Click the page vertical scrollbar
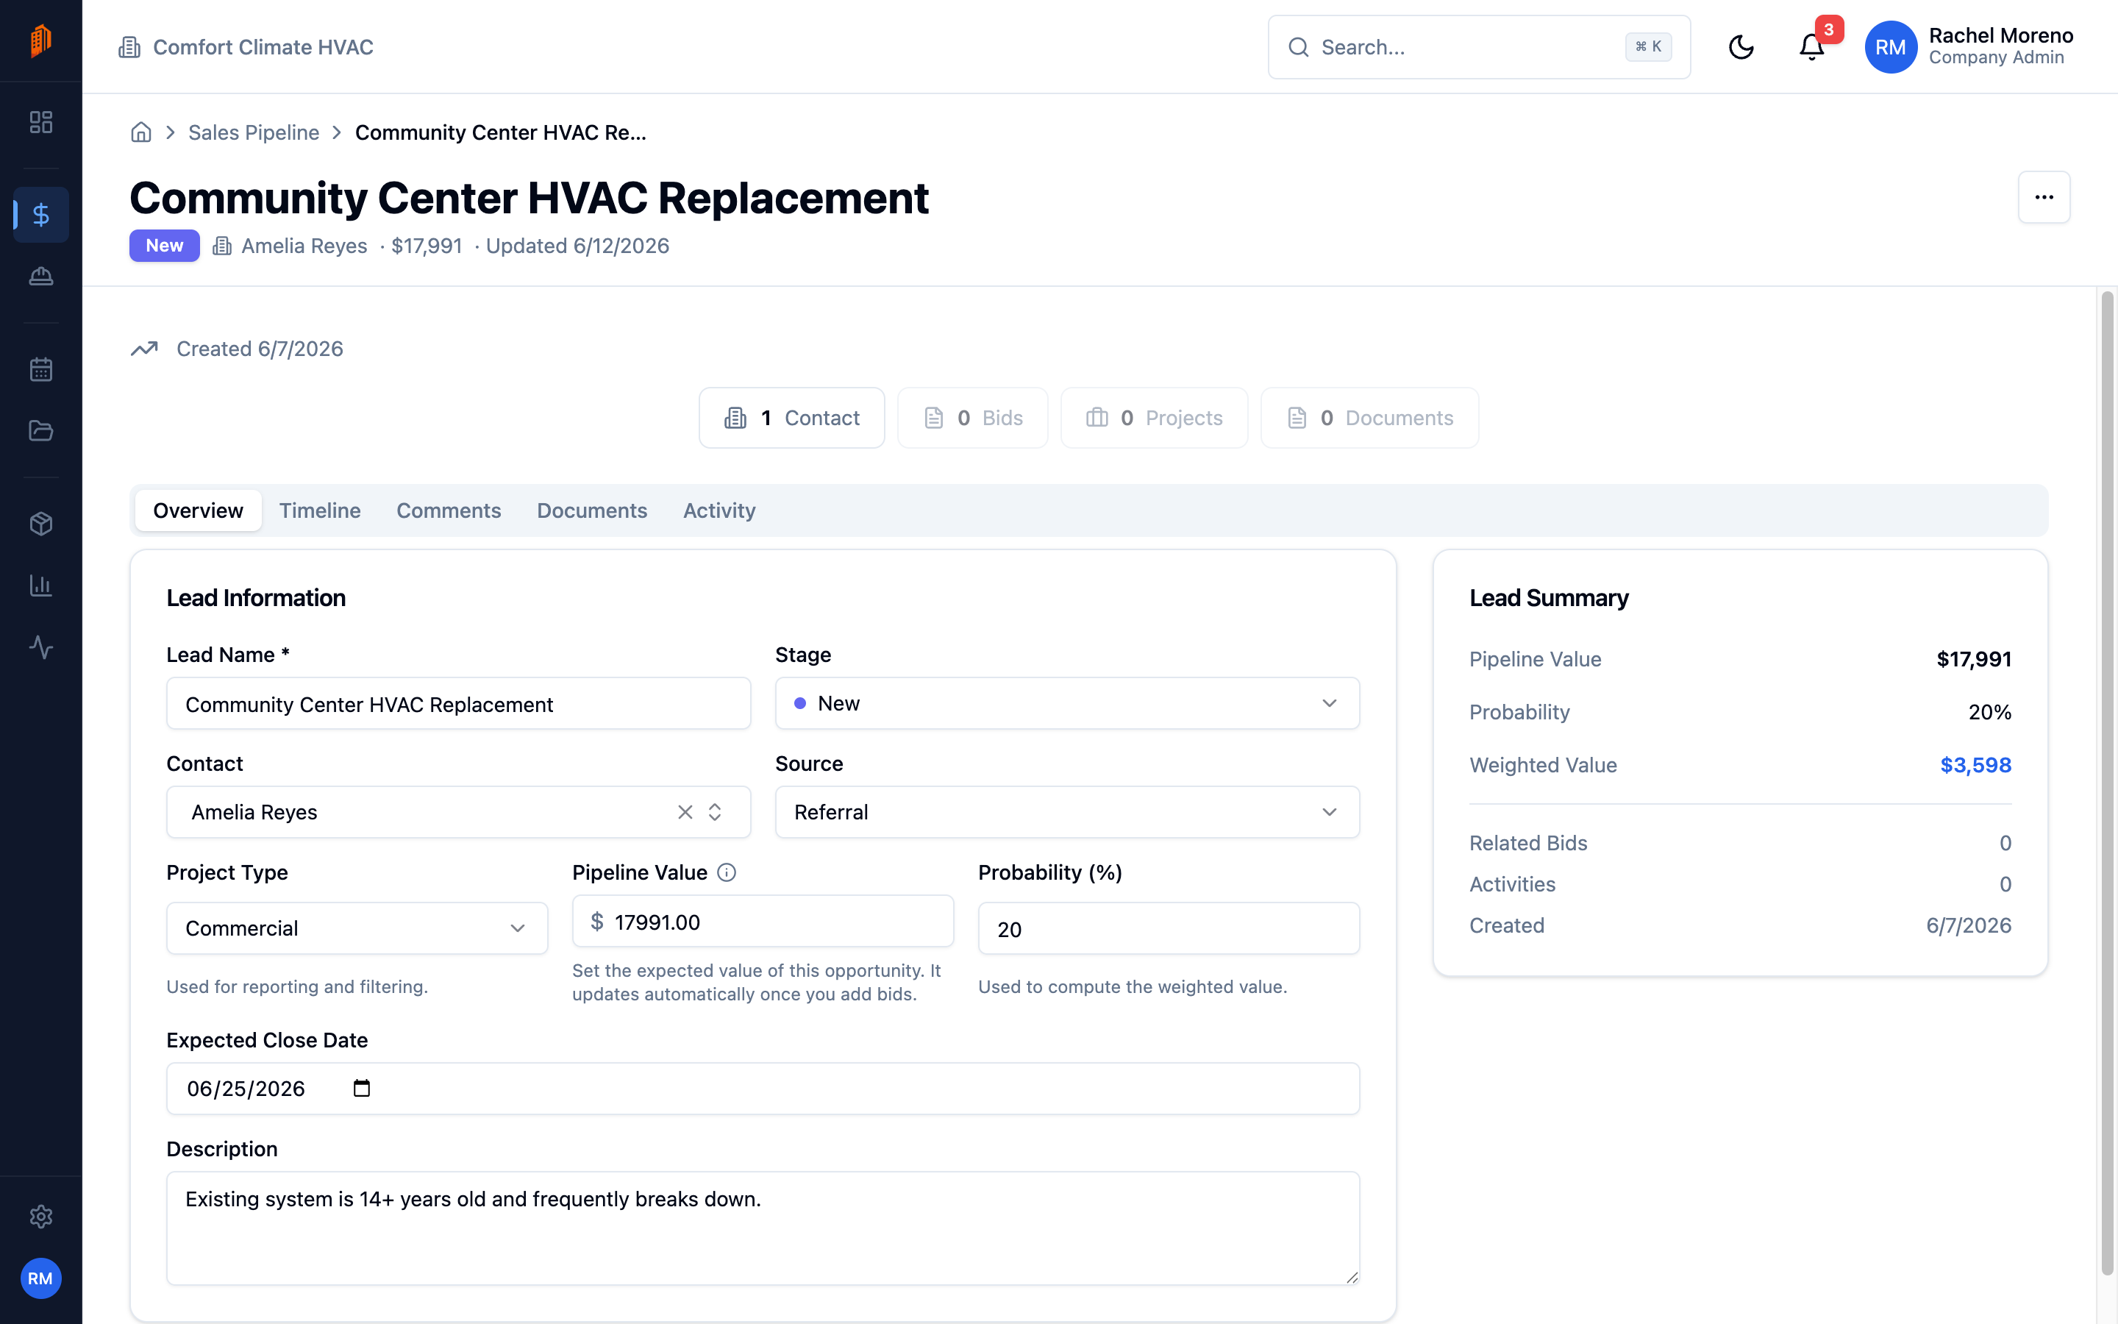The height and width of the screenshot is (1324, 2118). [2107, 783]
